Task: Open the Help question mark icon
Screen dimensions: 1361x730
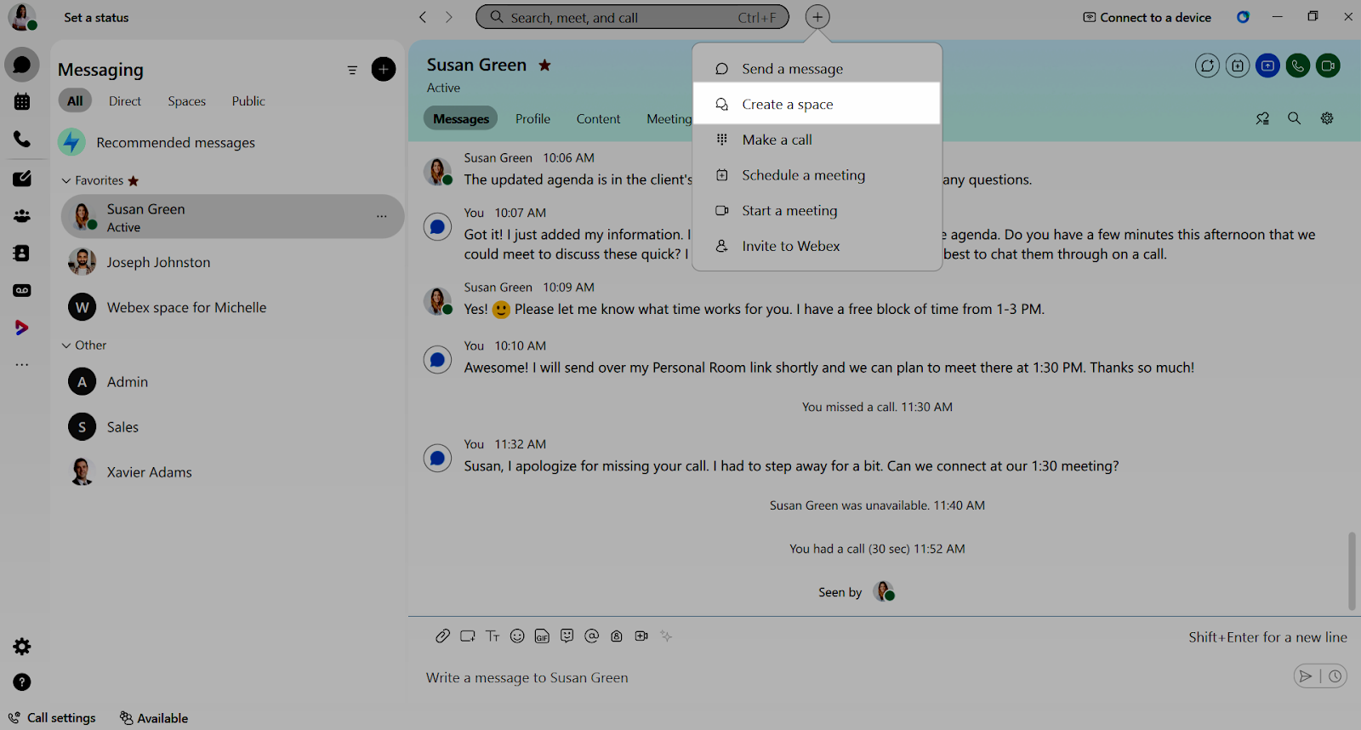Action: coord(22,682)
